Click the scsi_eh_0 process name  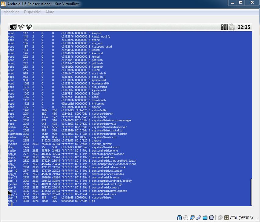tap(99, 73)
